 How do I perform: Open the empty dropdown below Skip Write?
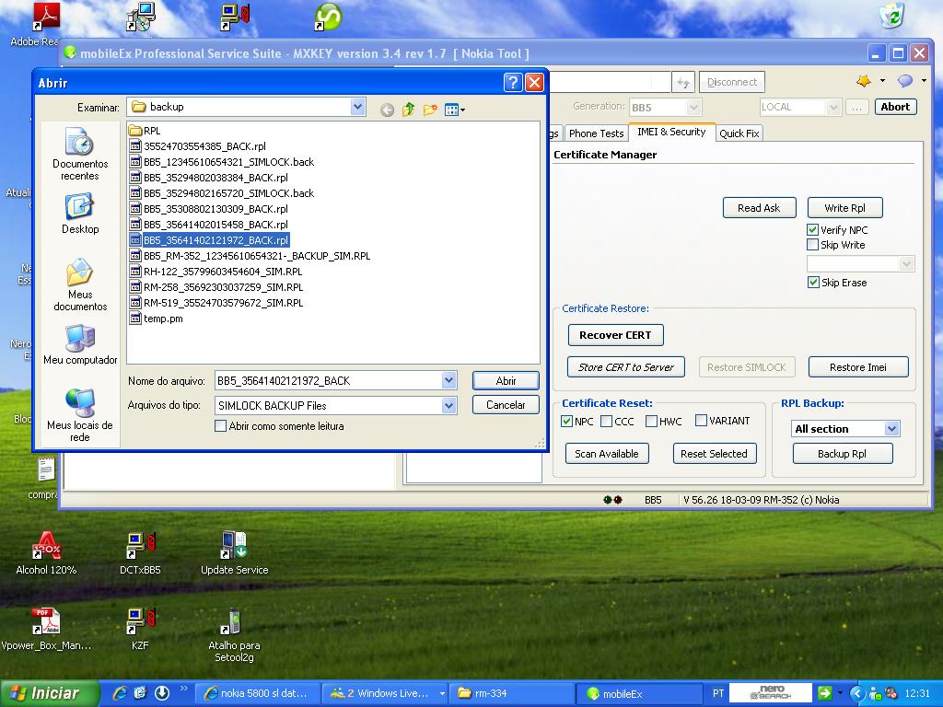click(x=906, y=264)
